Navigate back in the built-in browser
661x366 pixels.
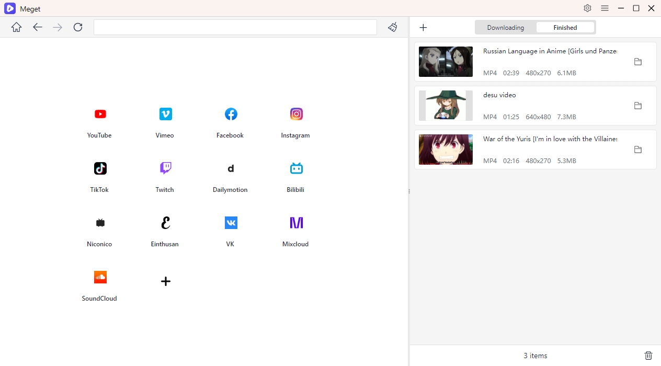[37, 27]
